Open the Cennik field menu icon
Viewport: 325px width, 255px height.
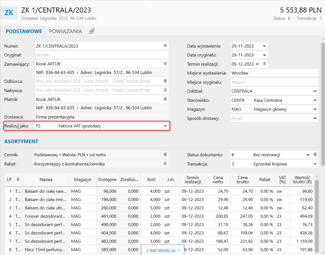(x=165, y=155)
